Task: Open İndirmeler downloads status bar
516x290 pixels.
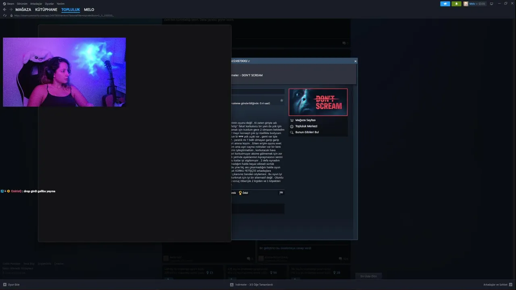Action: tap(252, 285)
